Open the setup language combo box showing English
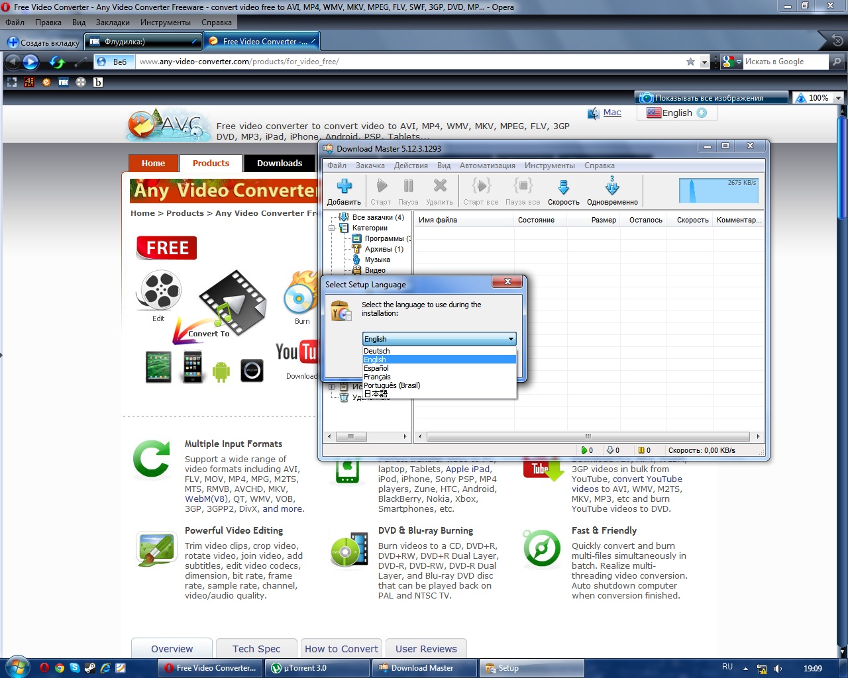 coord(439,339)
